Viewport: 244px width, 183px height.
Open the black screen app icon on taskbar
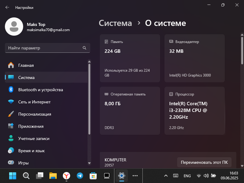click(x=107, y=176)
